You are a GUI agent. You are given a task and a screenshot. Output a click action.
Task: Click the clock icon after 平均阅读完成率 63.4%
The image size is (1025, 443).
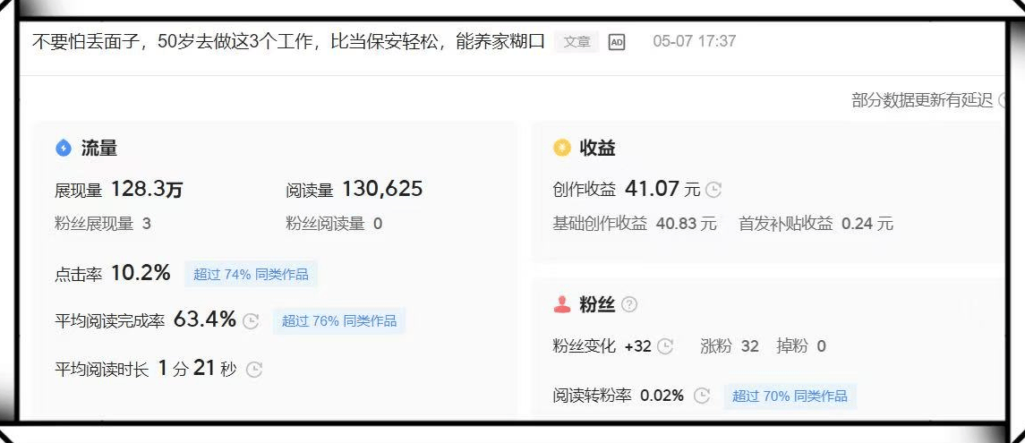pyautogui.click(x=252, y=320)
